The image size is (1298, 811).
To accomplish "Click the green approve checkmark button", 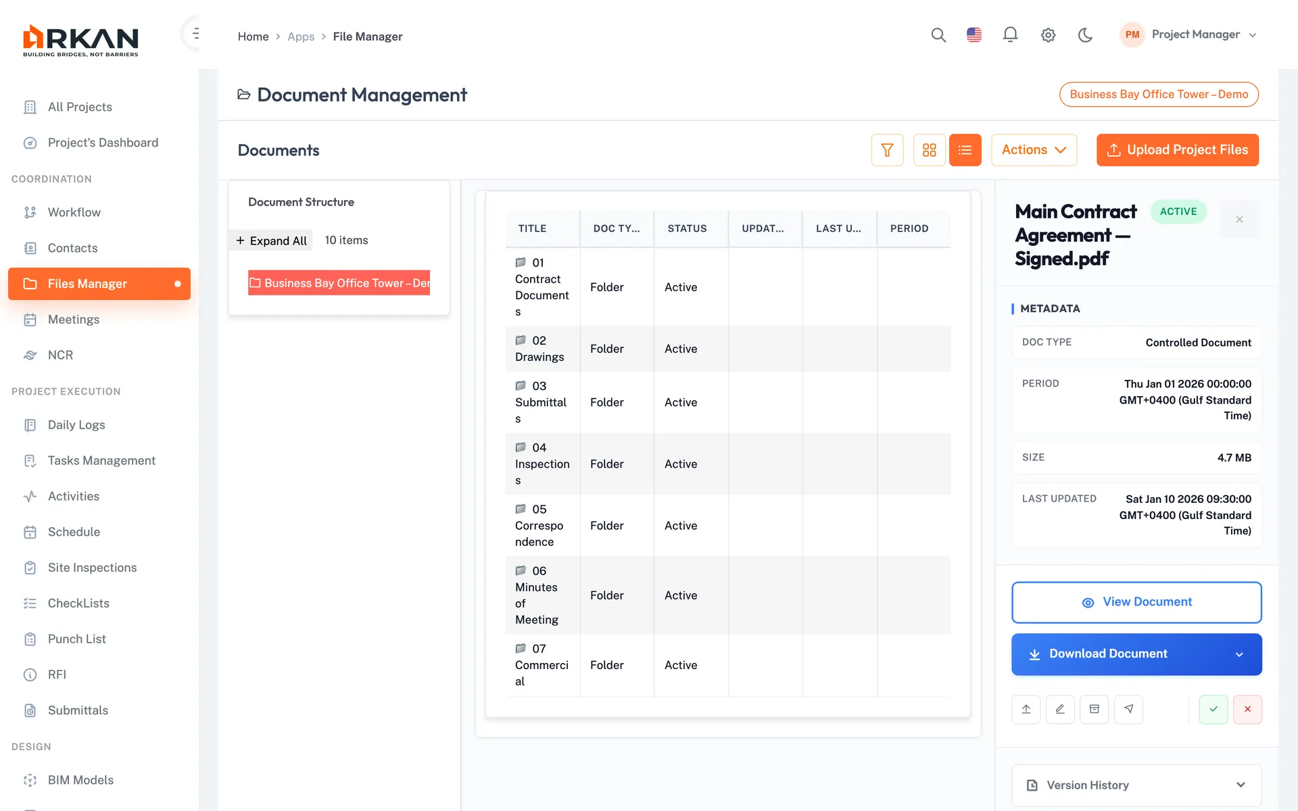I will click(x=1213, y=709).
